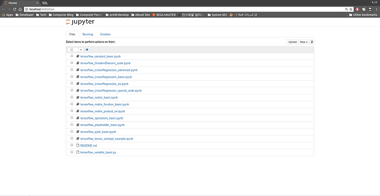This screenshot has width=380, height=196.
Task: Open tensorflow_pylot_basic.ipynb notebook
Action: coord(98,132)
